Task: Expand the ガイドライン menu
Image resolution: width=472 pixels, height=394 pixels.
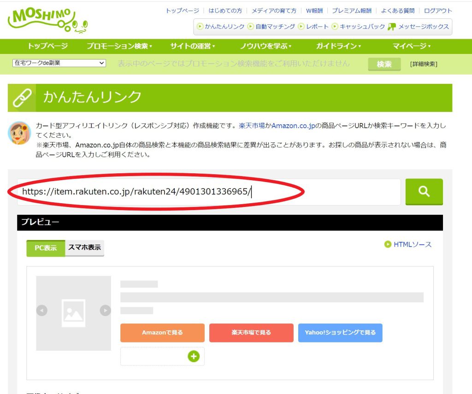Action: pyautogui.click(x=338, y=46)
